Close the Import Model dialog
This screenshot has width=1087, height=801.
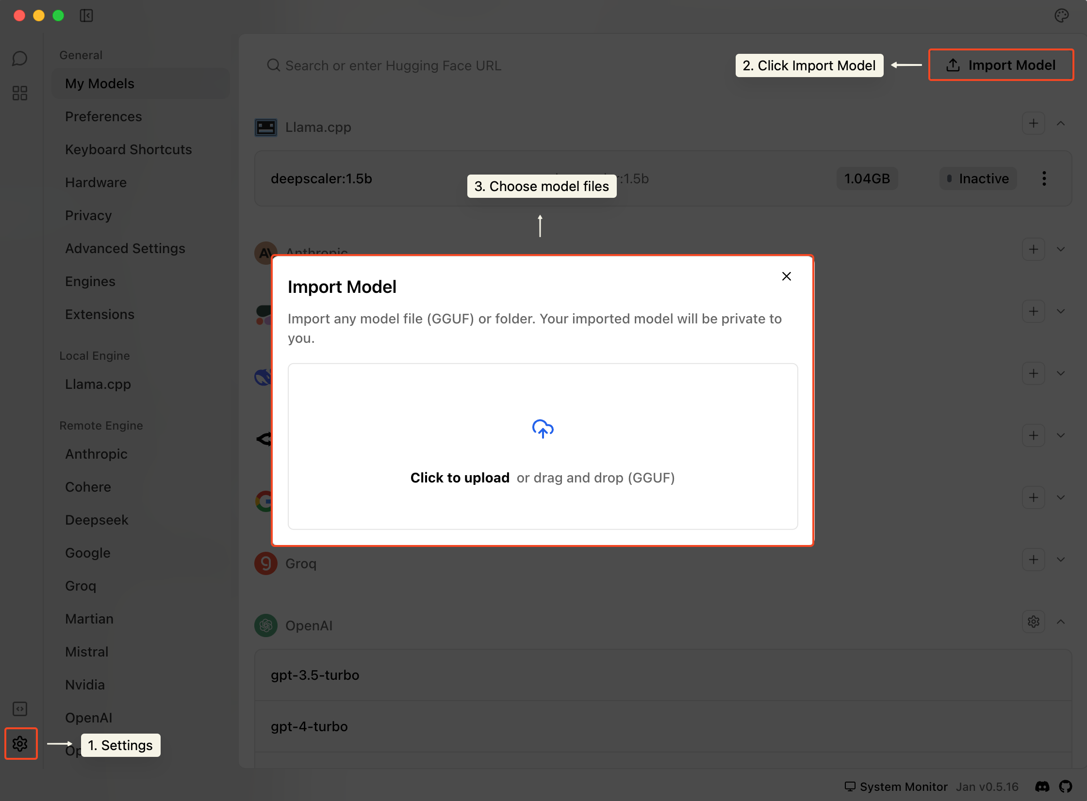coord(787,276)
